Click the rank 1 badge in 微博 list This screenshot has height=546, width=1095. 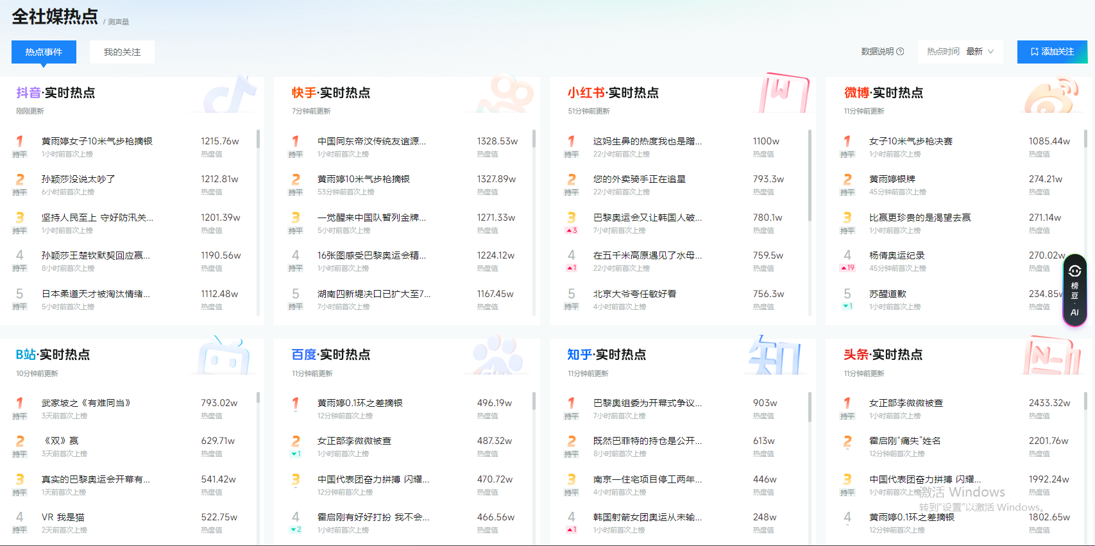(x=847, y=141)
